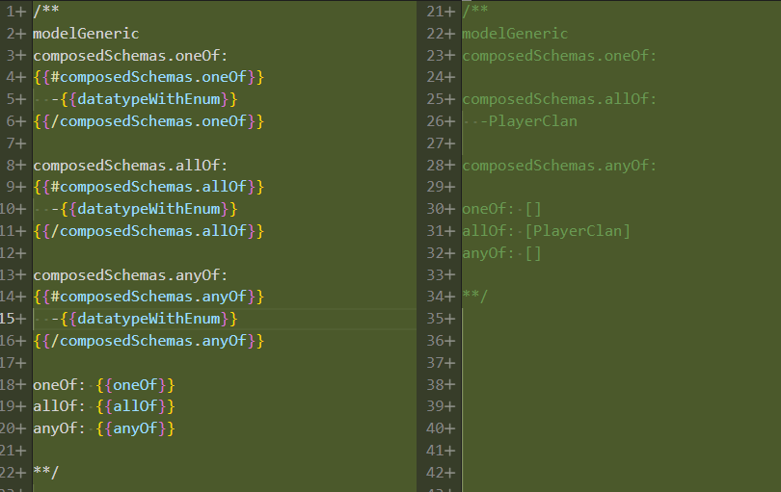Click the {{#composedSchemas.oneOf}} opening tag
Image resolution: width=781 pixels, height=492 pixels.
(148, 77)
